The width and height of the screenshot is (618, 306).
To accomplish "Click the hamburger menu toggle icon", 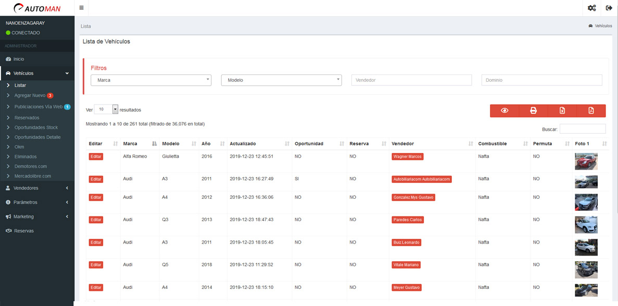I will (x=81, y=8).
